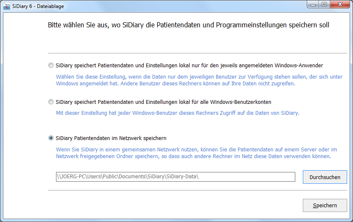Click the SiDiary app icon in title bar
353x222 pixels.
coord(7,5)
